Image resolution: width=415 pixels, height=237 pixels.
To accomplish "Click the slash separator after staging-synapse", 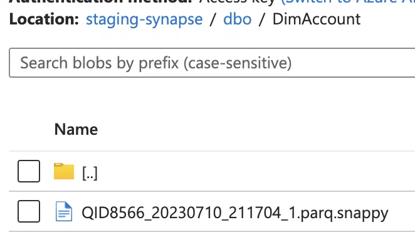I will pos(213,19).
